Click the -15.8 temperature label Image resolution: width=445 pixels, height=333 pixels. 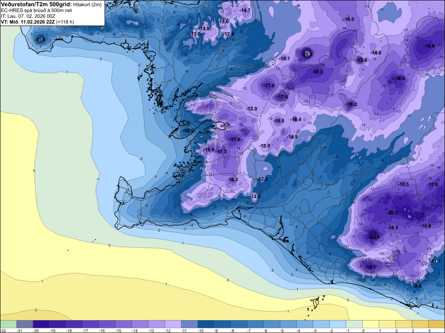click(x=209, y=150)
